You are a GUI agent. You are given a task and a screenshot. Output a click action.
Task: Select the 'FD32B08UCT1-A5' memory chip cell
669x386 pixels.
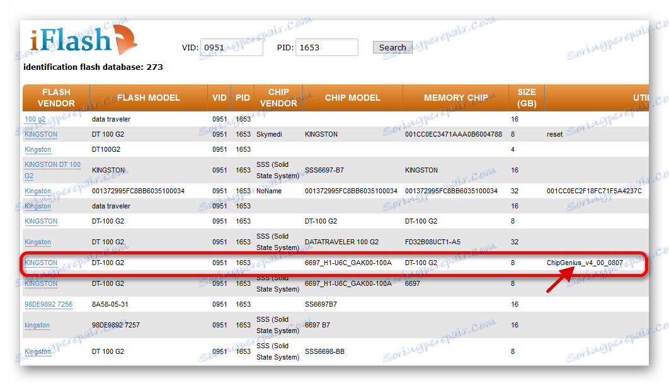click(433, 242)
